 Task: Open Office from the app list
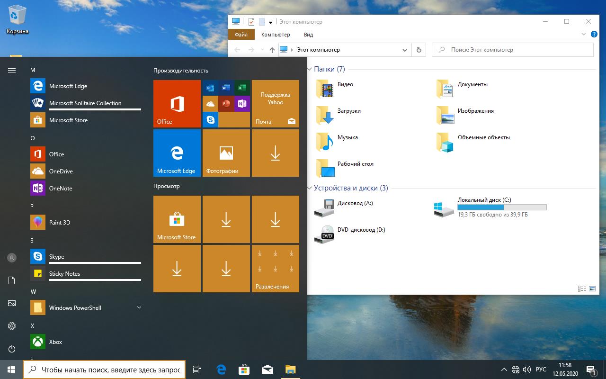pyautogui.click(x=86, y=154)
